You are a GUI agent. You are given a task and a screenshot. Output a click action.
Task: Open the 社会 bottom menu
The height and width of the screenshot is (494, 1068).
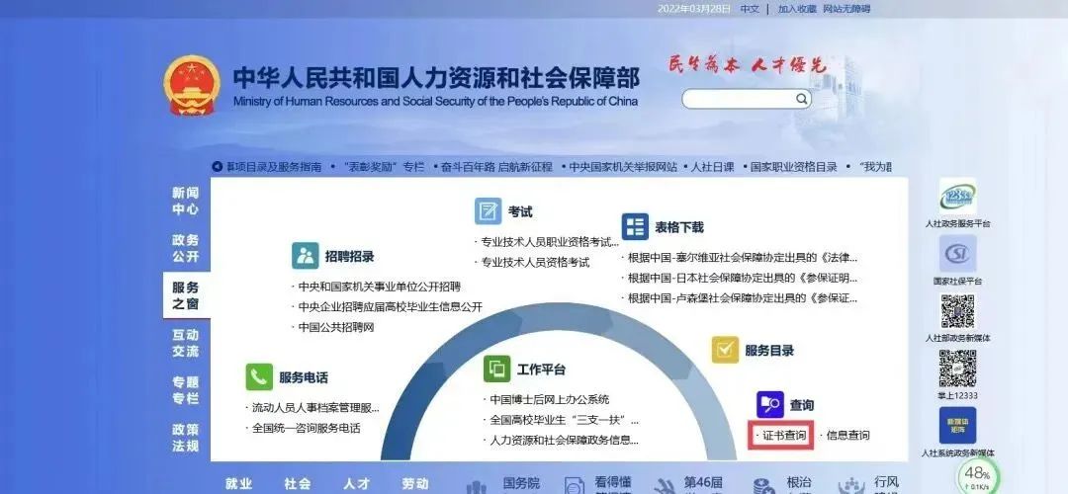pos(298,484)
